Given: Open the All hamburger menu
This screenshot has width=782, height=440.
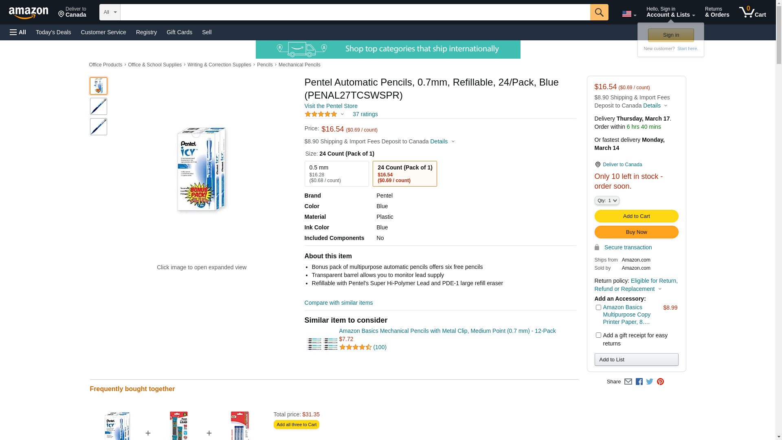Looking at the screenshot, I should point(18,32).
